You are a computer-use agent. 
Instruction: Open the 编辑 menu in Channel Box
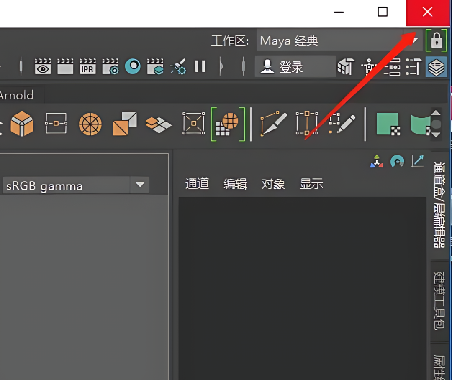pos(235,184)
